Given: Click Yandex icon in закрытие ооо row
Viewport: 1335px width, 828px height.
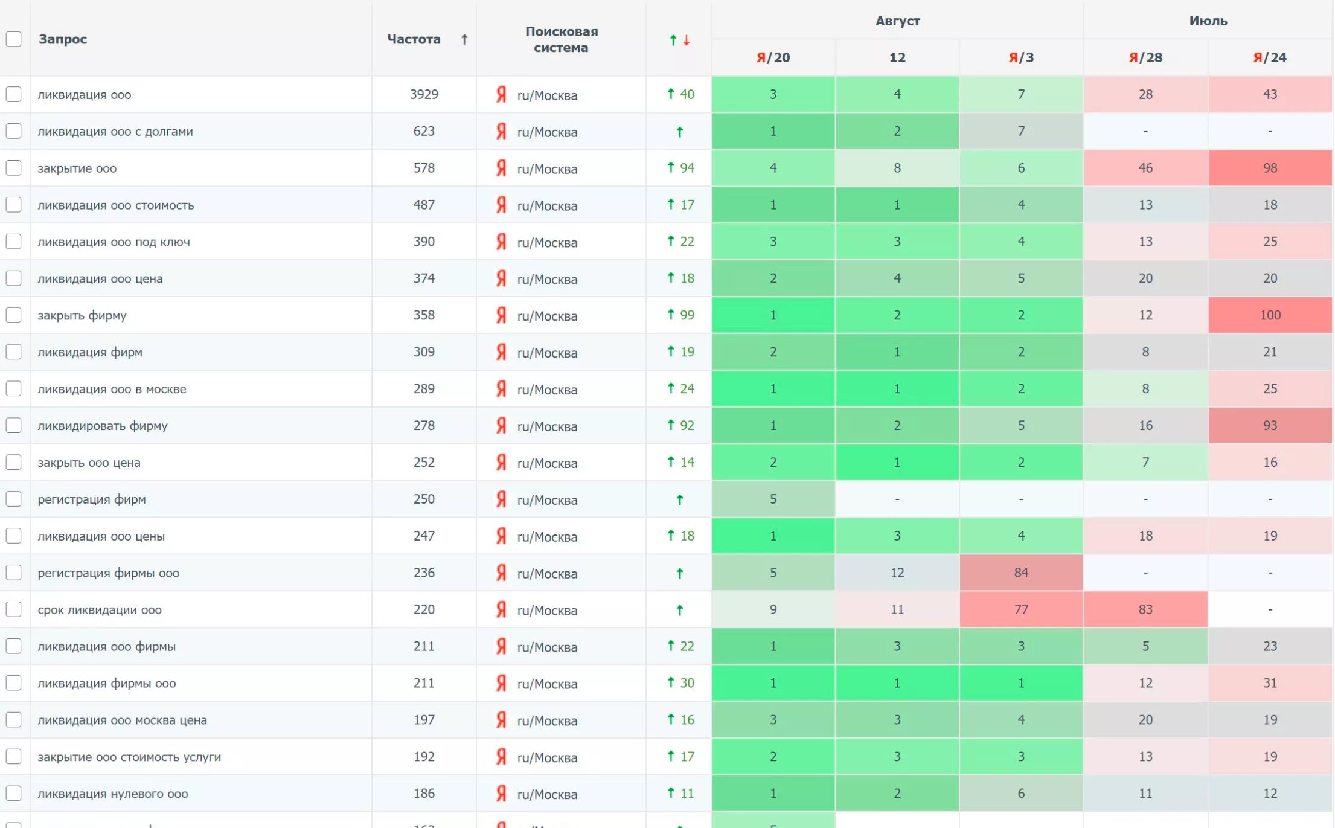Looking at the screenshot, I should pos(501,168).
